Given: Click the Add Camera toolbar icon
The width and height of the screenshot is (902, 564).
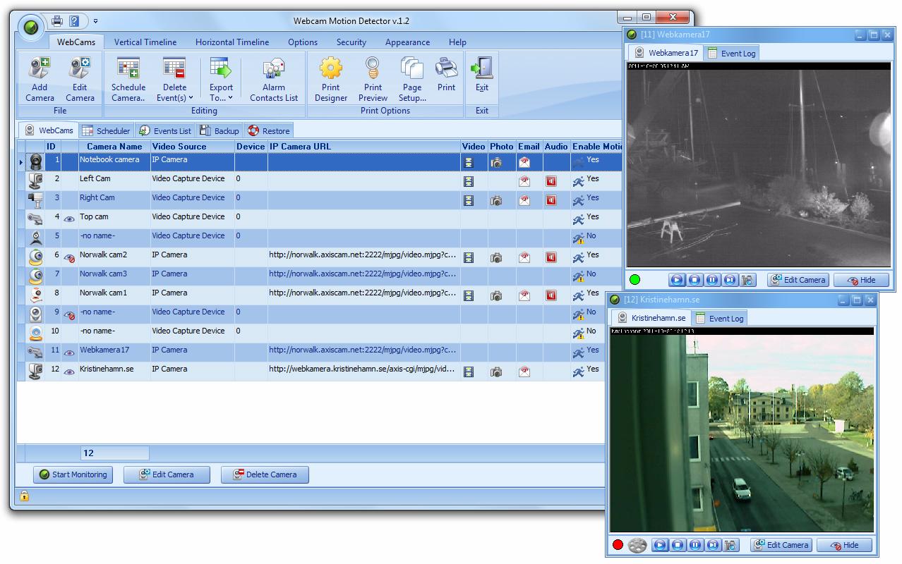Looking at the screenshot, I should click(x=39, y=78).
